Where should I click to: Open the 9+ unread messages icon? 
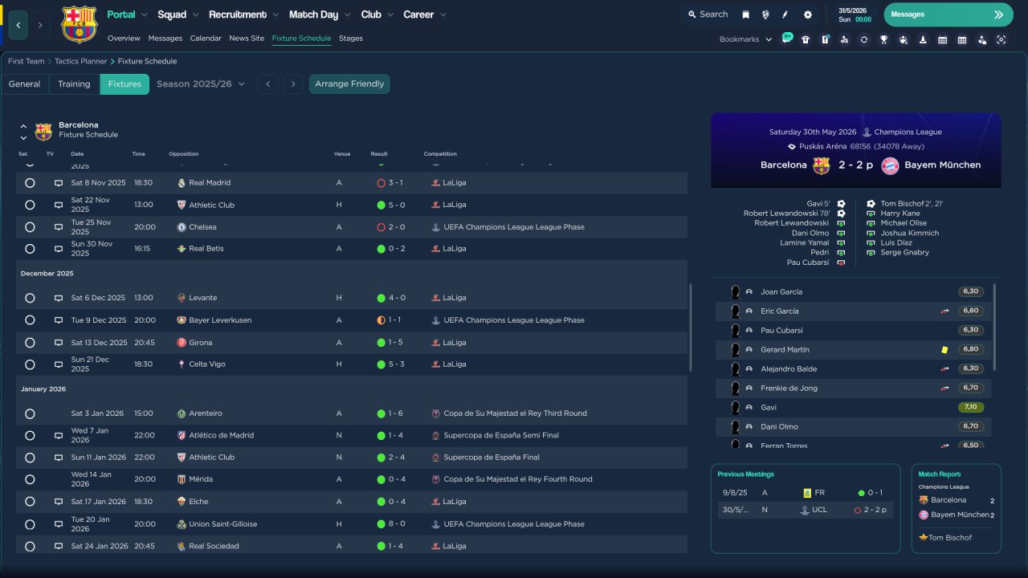(x=786, y=39)
